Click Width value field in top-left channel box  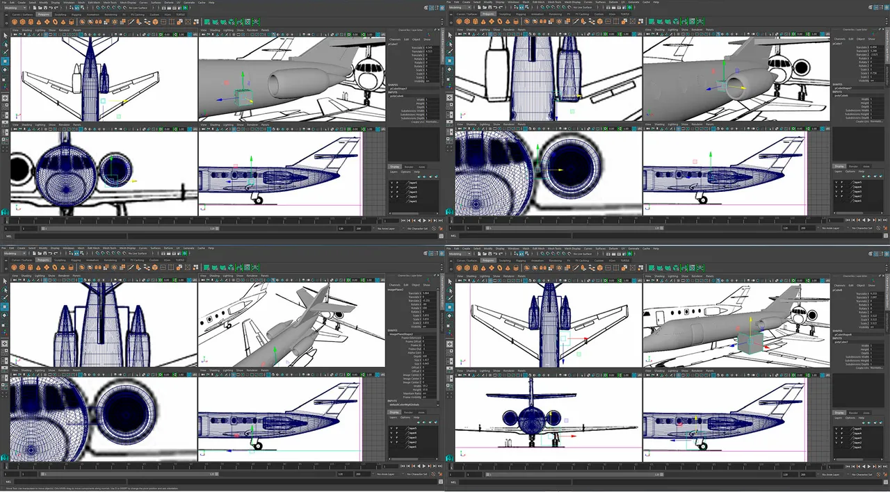tap(432, 99)
